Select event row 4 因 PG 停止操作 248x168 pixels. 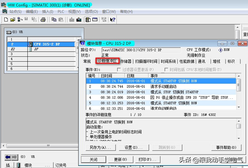coord(161,98)
